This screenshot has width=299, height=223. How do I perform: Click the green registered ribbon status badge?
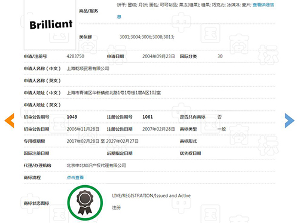[85, 203]
